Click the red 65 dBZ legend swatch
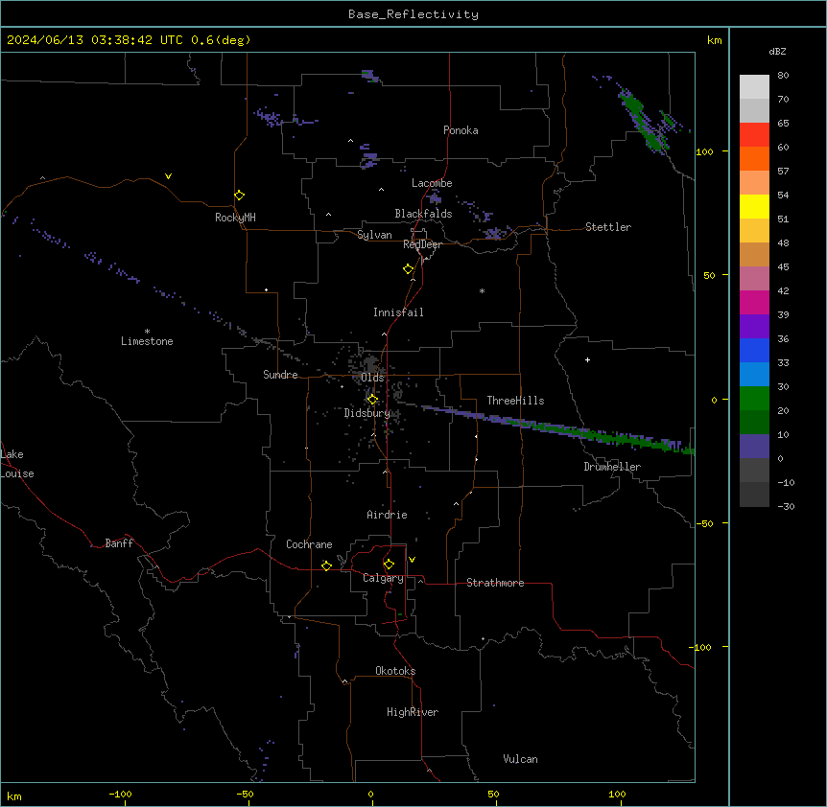The image size is (827, 807). coord(754,135)
